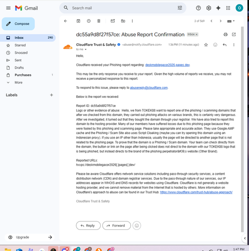249x251 pixels.
Task: Click the Move to folder icon
Action: (123, 21)
